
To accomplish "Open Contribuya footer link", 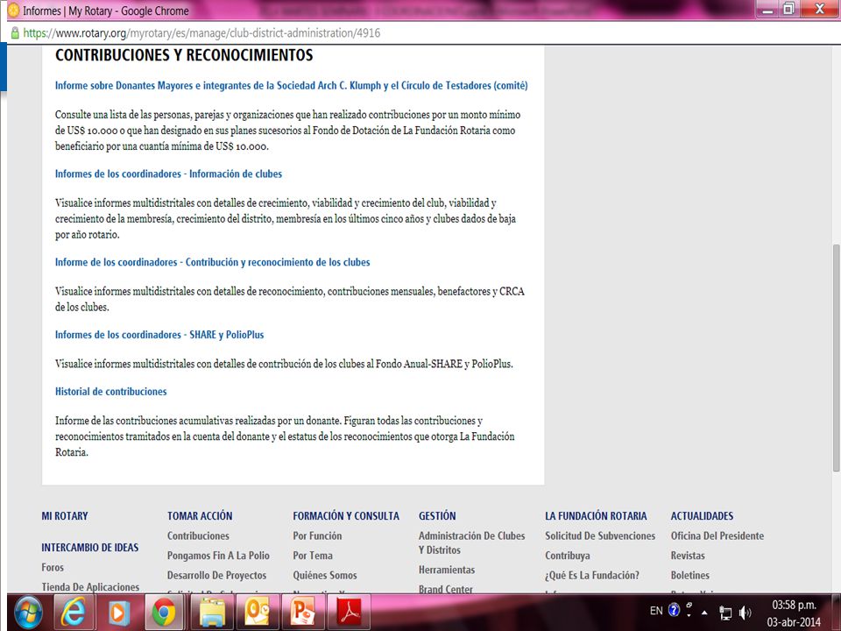I will tap(568, 556).
